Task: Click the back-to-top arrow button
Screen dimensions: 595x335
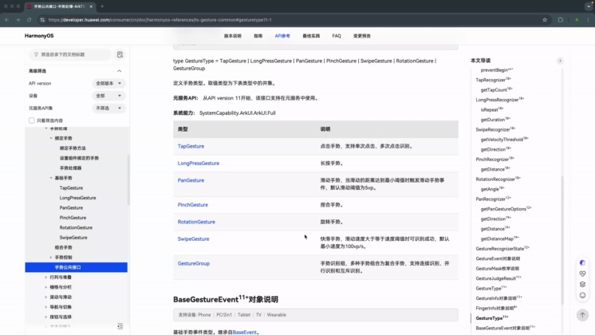Action: point(582,293)
